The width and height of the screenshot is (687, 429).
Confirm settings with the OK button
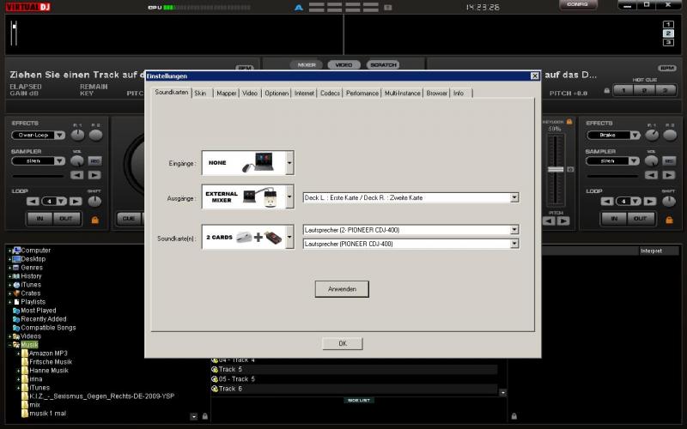pyautogui.click(x=342, y=344)
